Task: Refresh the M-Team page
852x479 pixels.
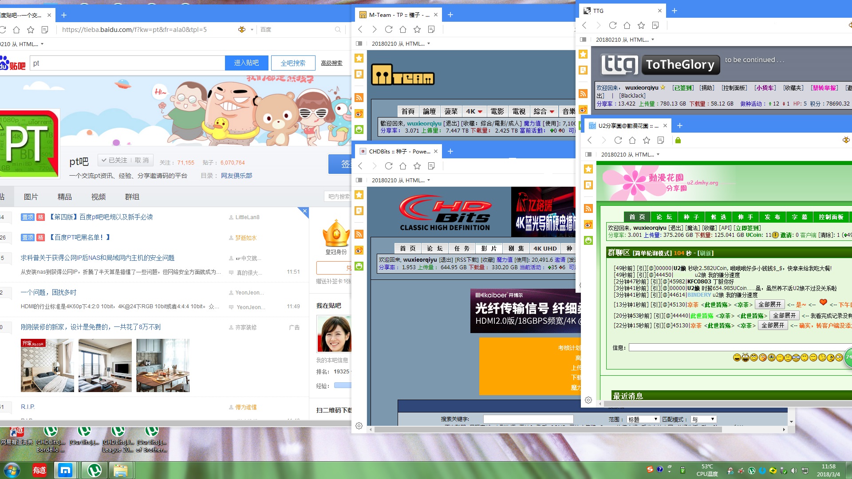Action: tap(389, 29)
